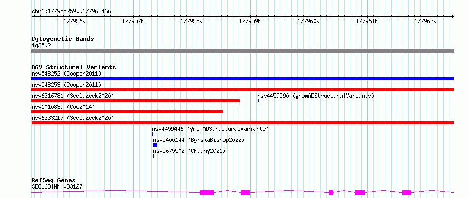The image size is (469, 198).
Task: Click the small blue nsv4459446 variant marker
Action: pos(152,134)
